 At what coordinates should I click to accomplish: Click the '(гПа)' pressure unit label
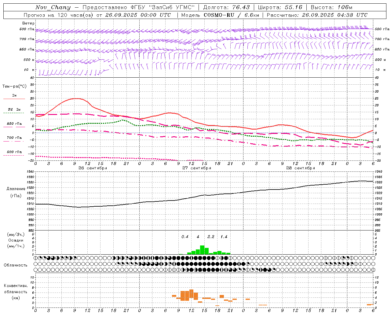16,196
